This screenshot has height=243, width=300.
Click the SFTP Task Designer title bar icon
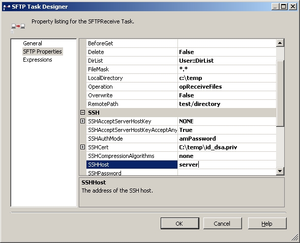7,7
